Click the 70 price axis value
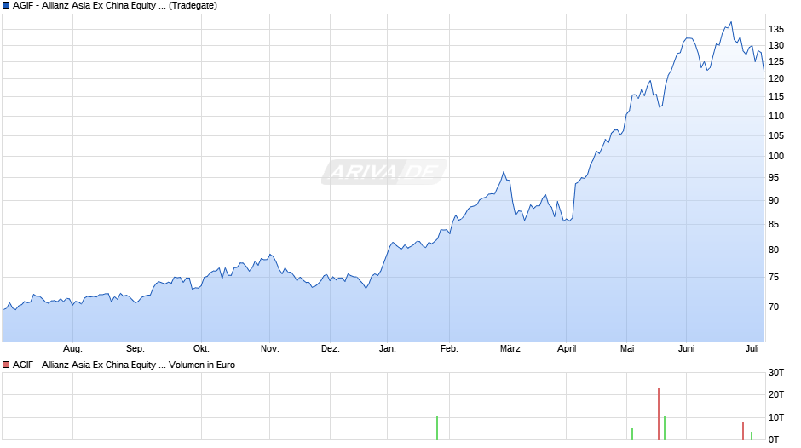Screen dimensions: 801x448 [x=774, y=307]
